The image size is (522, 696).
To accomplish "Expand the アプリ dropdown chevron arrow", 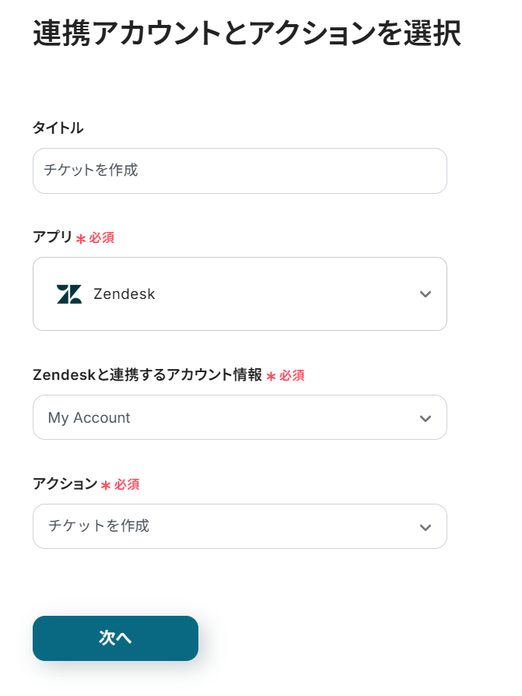I will (x=425, y=294).
